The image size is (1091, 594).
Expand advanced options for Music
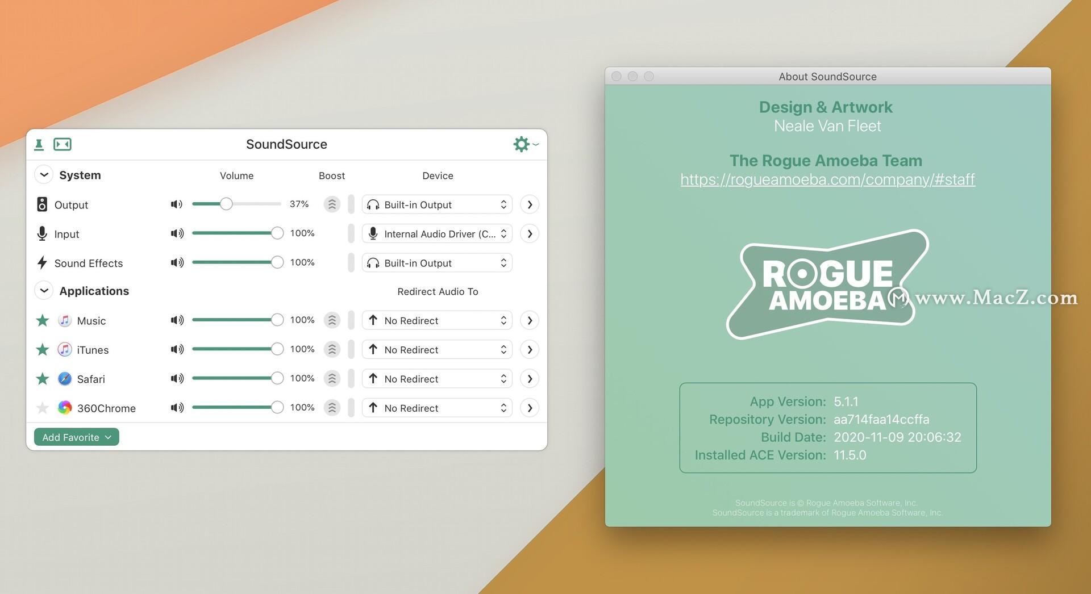[529, 320]
